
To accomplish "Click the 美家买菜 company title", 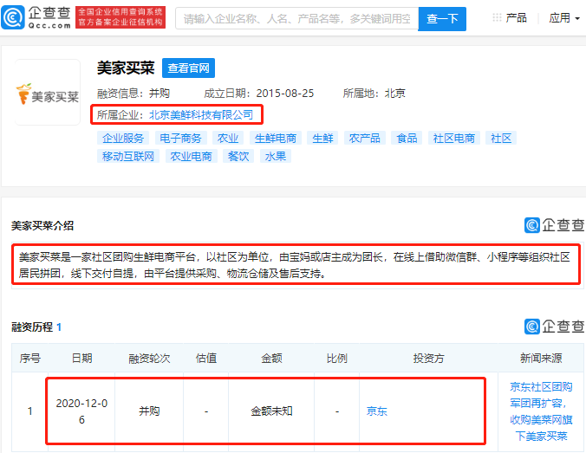I will click(126, 68).
